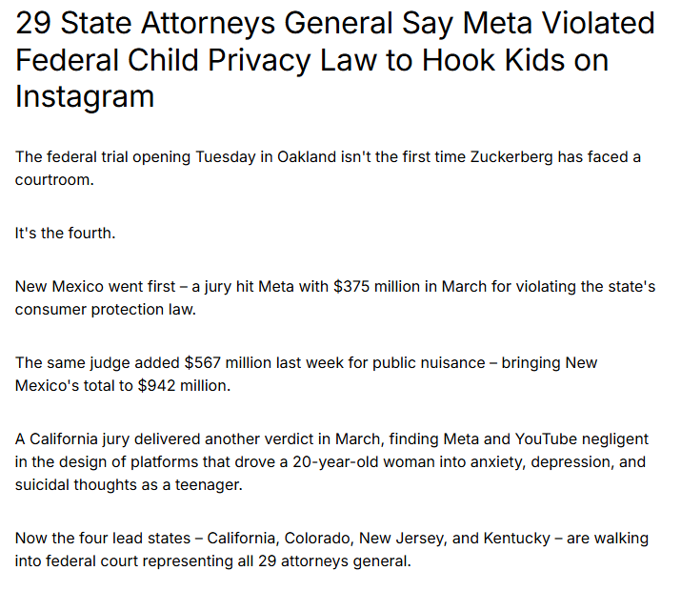Image resolution: width=681 pixels, height=591 pixels.
Task: Click the four lead states paragraph
Action: coord(331,550)
